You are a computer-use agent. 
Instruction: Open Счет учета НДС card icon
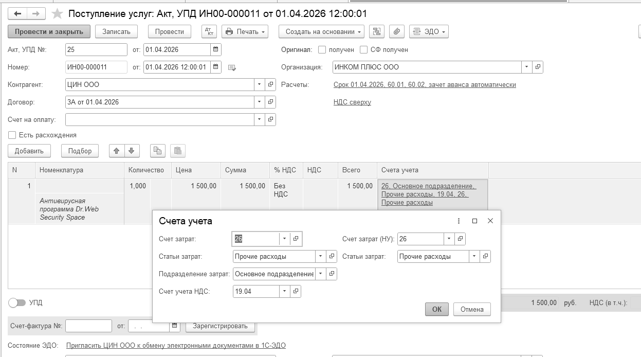[x=296, y=291]
